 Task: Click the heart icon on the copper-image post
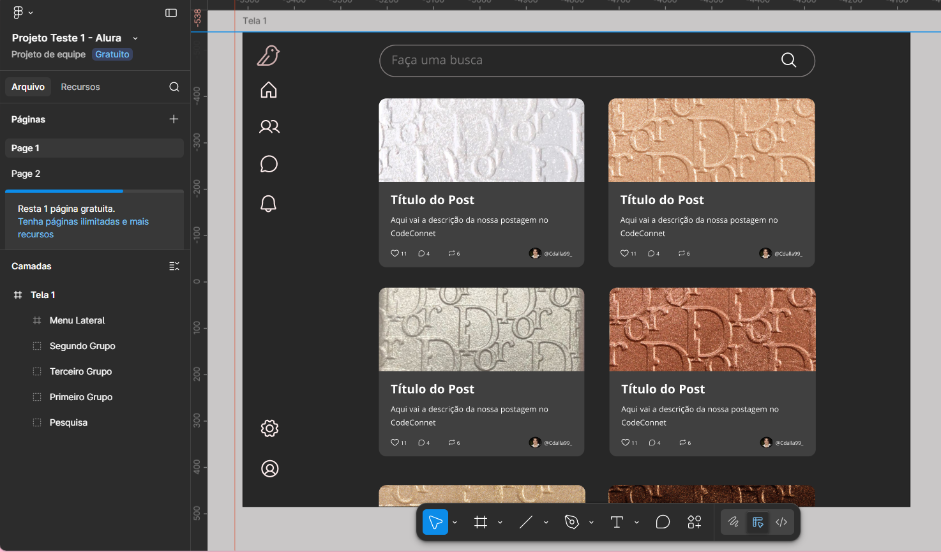(x=625, y=442)
